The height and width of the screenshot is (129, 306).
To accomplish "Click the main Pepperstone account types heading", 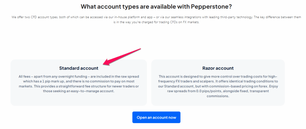I will coord(156,7).
